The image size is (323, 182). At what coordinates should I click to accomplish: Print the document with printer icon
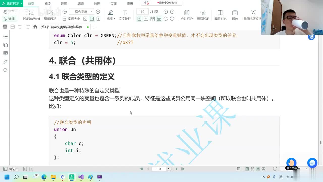[x=5, y=27]
